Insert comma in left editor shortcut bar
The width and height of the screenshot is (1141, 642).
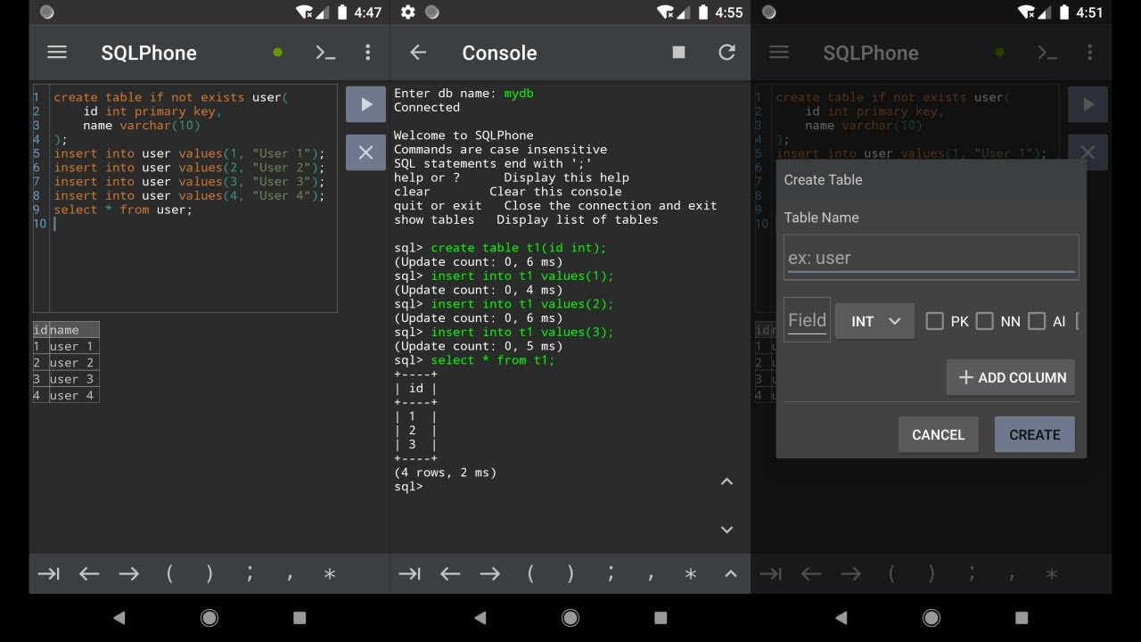coord(290,578)
